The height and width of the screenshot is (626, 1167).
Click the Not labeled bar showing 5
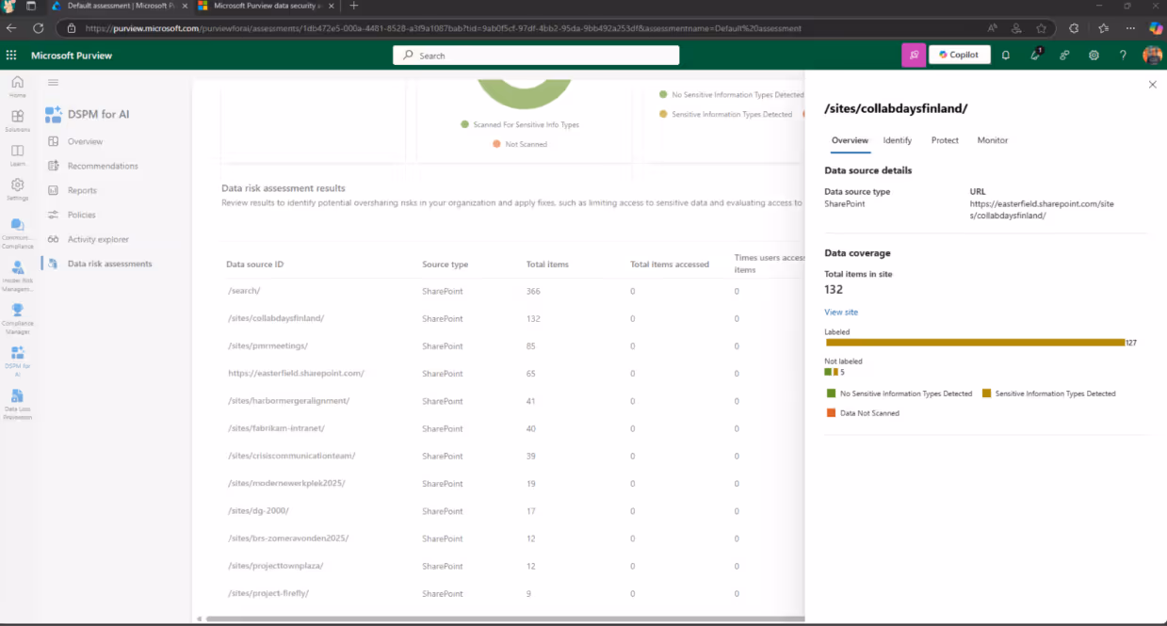pos(831,372)
